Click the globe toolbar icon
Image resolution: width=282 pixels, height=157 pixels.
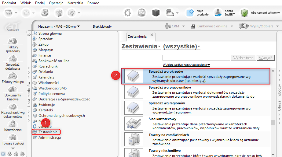tap(142, 13)
